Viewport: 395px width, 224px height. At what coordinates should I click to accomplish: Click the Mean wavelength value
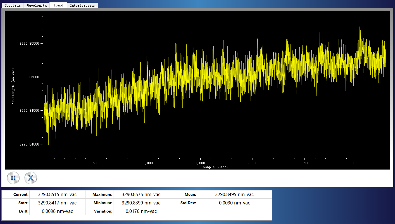point(234,194)
